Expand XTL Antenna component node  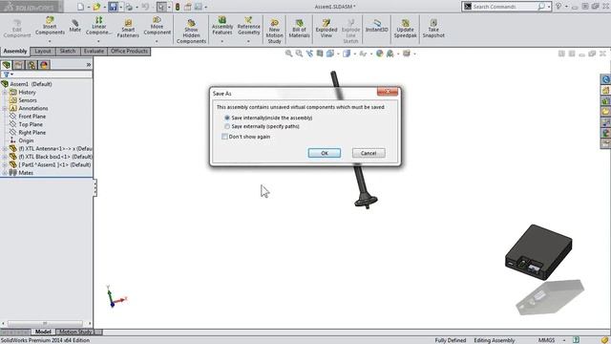point(5,149)
